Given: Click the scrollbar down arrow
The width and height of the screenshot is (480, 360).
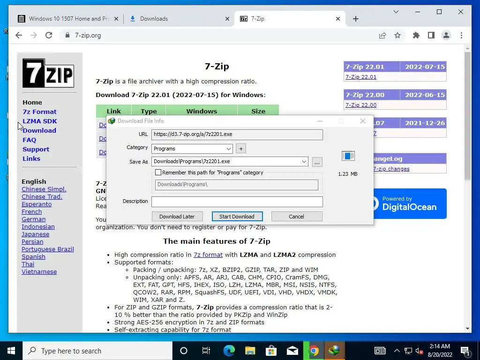Looking at the screenshot, I should click(x=467, y=329).
